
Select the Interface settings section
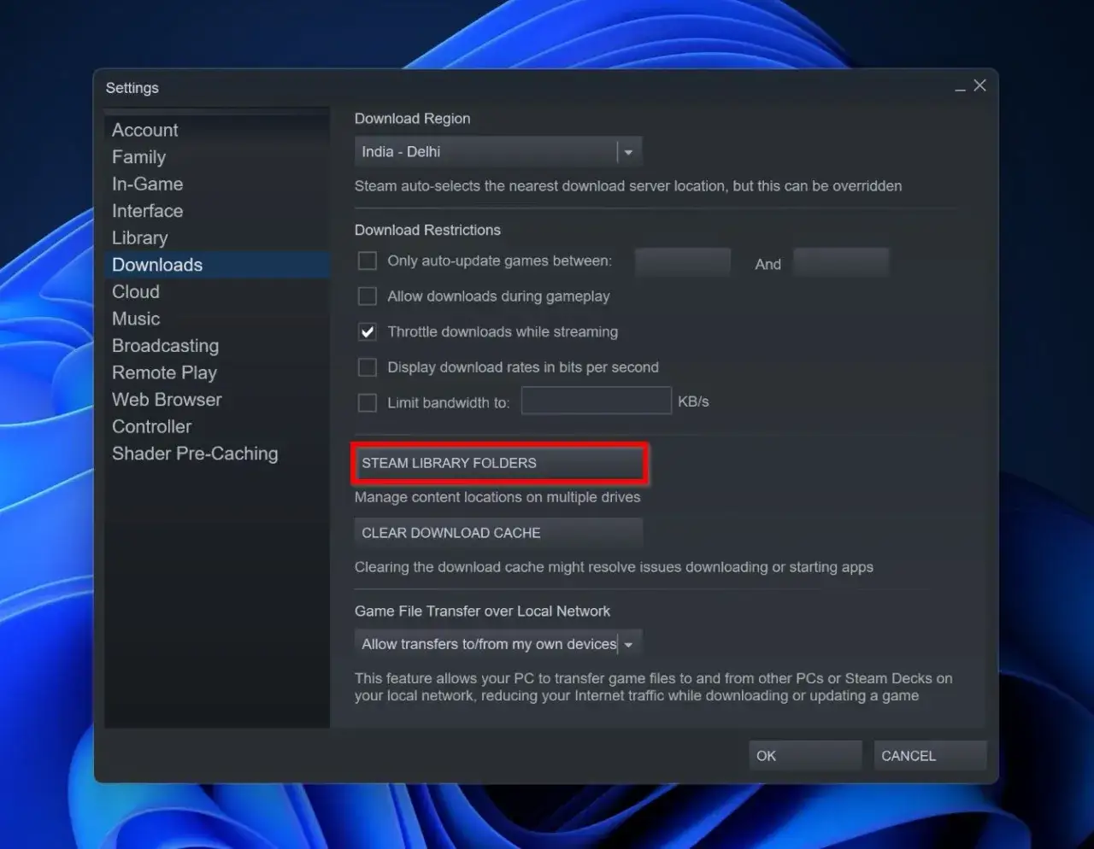click(x=147, y=211)
